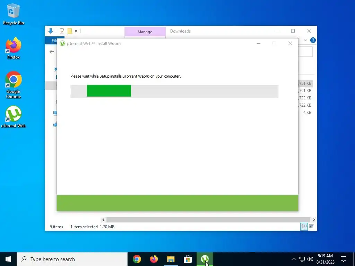Close the Downloads Explorer window
This screenshot has width=355, height=266.
point(309,31)
